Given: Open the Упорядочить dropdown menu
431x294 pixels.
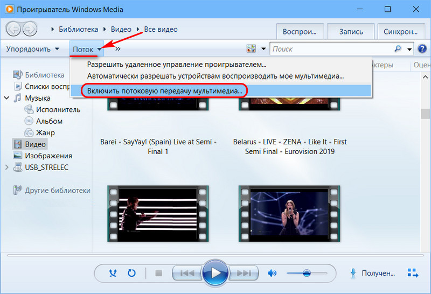Looking at the screenshot, I should [x=33, y=49].
